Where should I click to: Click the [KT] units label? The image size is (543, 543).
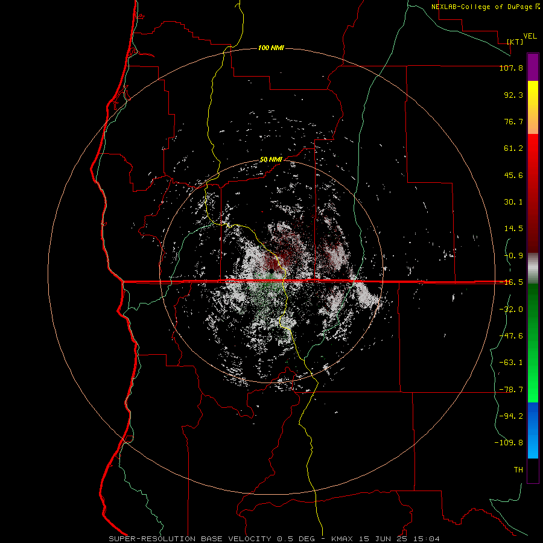click(x=515, y=42)
